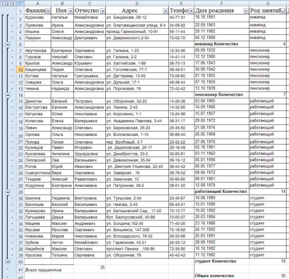The height and width of the screenshot is (279, 289).
Task: Show outline level 1 only
Action: click(3, 4)
